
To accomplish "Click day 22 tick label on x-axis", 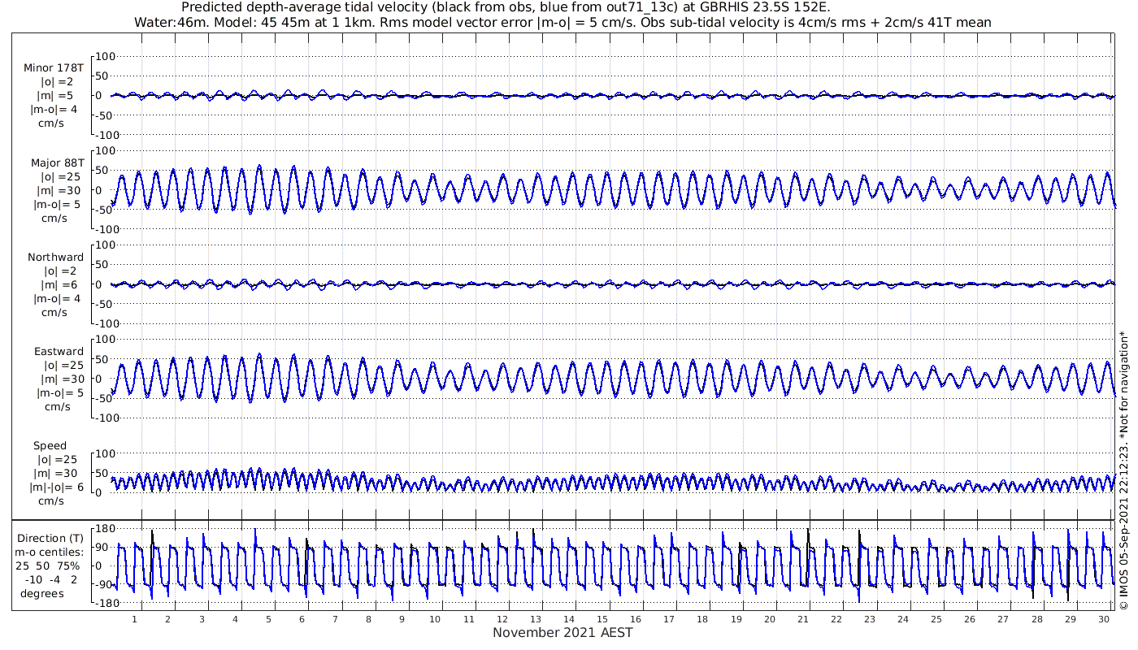I will point(836,619).
